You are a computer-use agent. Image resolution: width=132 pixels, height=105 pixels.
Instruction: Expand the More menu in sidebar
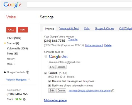click(11, 64)
